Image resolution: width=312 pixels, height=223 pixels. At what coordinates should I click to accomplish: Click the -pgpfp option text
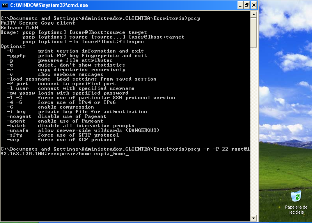pyautogui.click(x=16, y=56)
